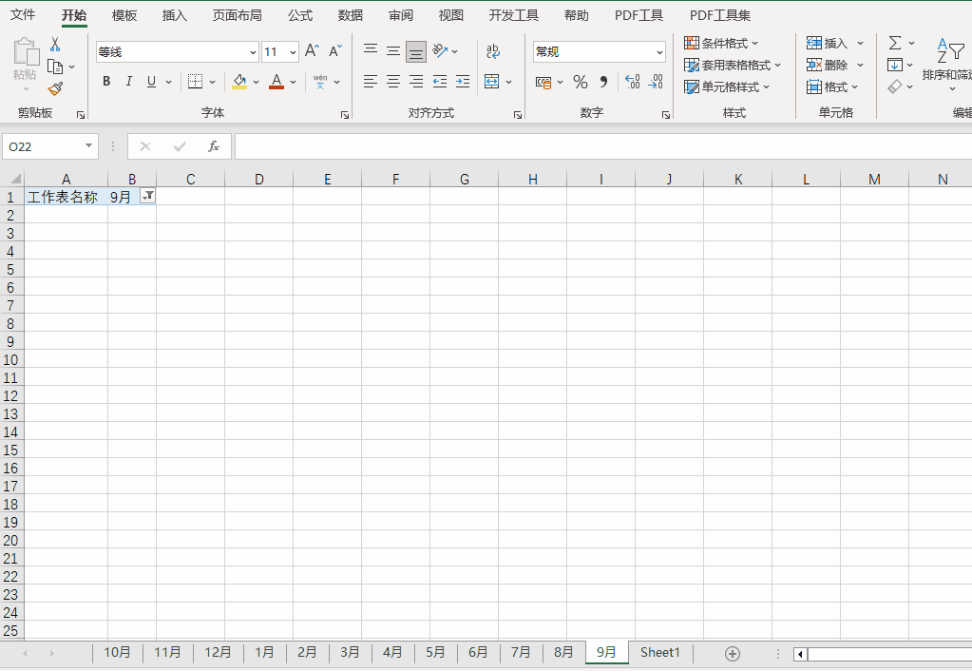Viewport: 972px width, 671px height.
Task: Apply percent style
Action: pos(581,82)
